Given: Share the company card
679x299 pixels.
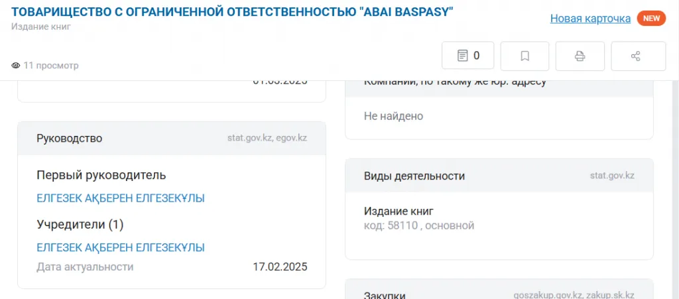Looking at the screenshot, I should 637,56.
